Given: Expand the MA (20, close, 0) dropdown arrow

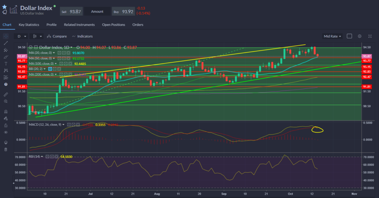Looking at the screenshot, I should pos(54,53).
